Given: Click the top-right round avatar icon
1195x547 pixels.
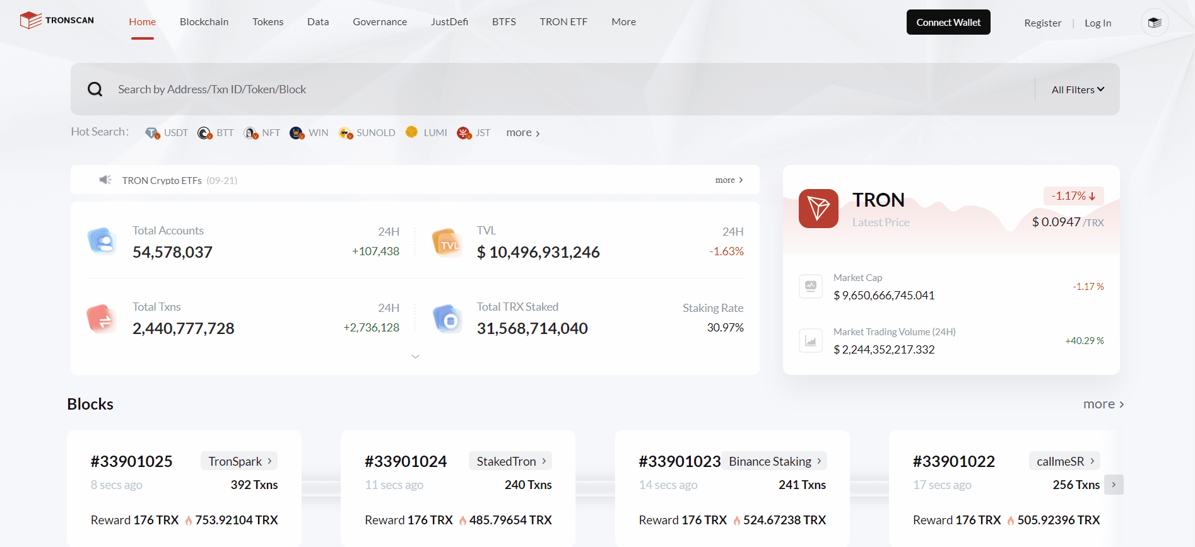Looking at the screenshot, I should click(x=1155, y=23).
